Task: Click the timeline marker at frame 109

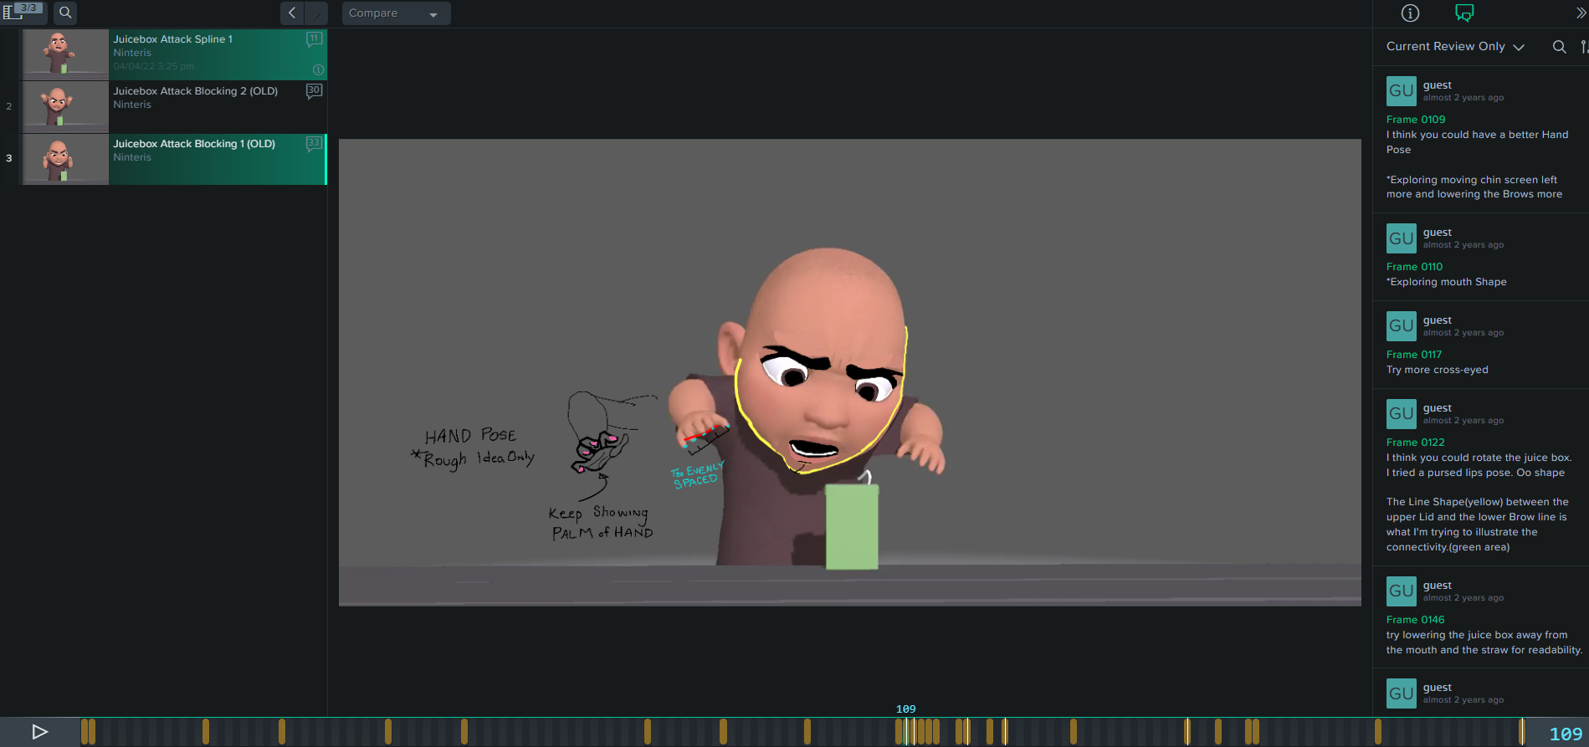Action: tap(906, 731)
